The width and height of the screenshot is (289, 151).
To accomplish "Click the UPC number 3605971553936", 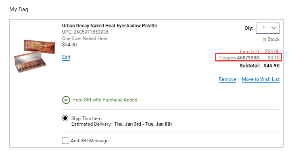I will coord(91,32).
